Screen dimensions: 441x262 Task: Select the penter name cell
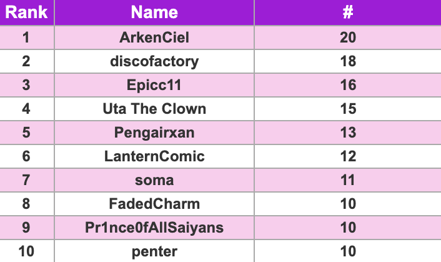coord(154,251)
